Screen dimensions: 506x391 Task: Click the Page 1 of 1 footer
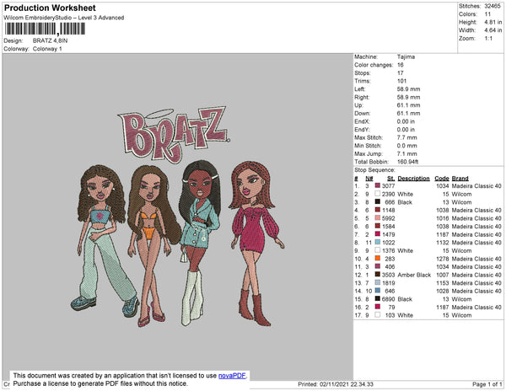(x=485, y=384)
